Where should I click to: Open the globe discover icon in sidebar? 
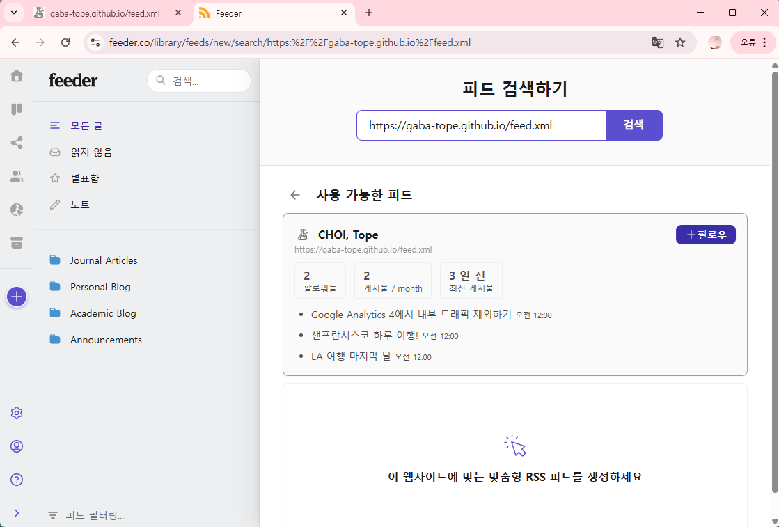coord(17,210)
